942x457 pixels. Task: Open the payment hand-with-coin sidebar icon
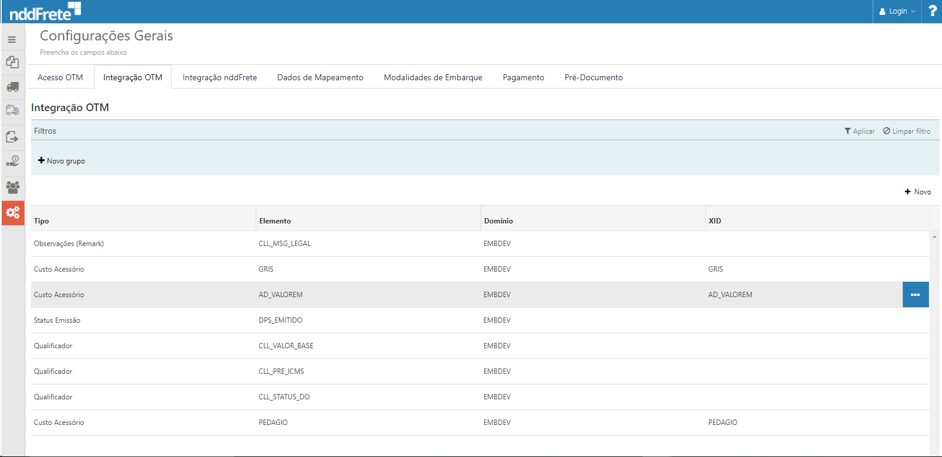(12, 162)
